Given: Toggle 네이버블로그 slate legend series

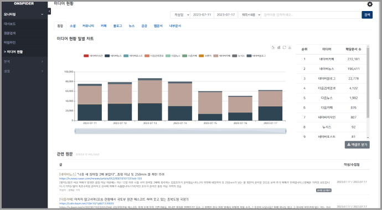Looking at the screenshot, I should coord(256,56).
